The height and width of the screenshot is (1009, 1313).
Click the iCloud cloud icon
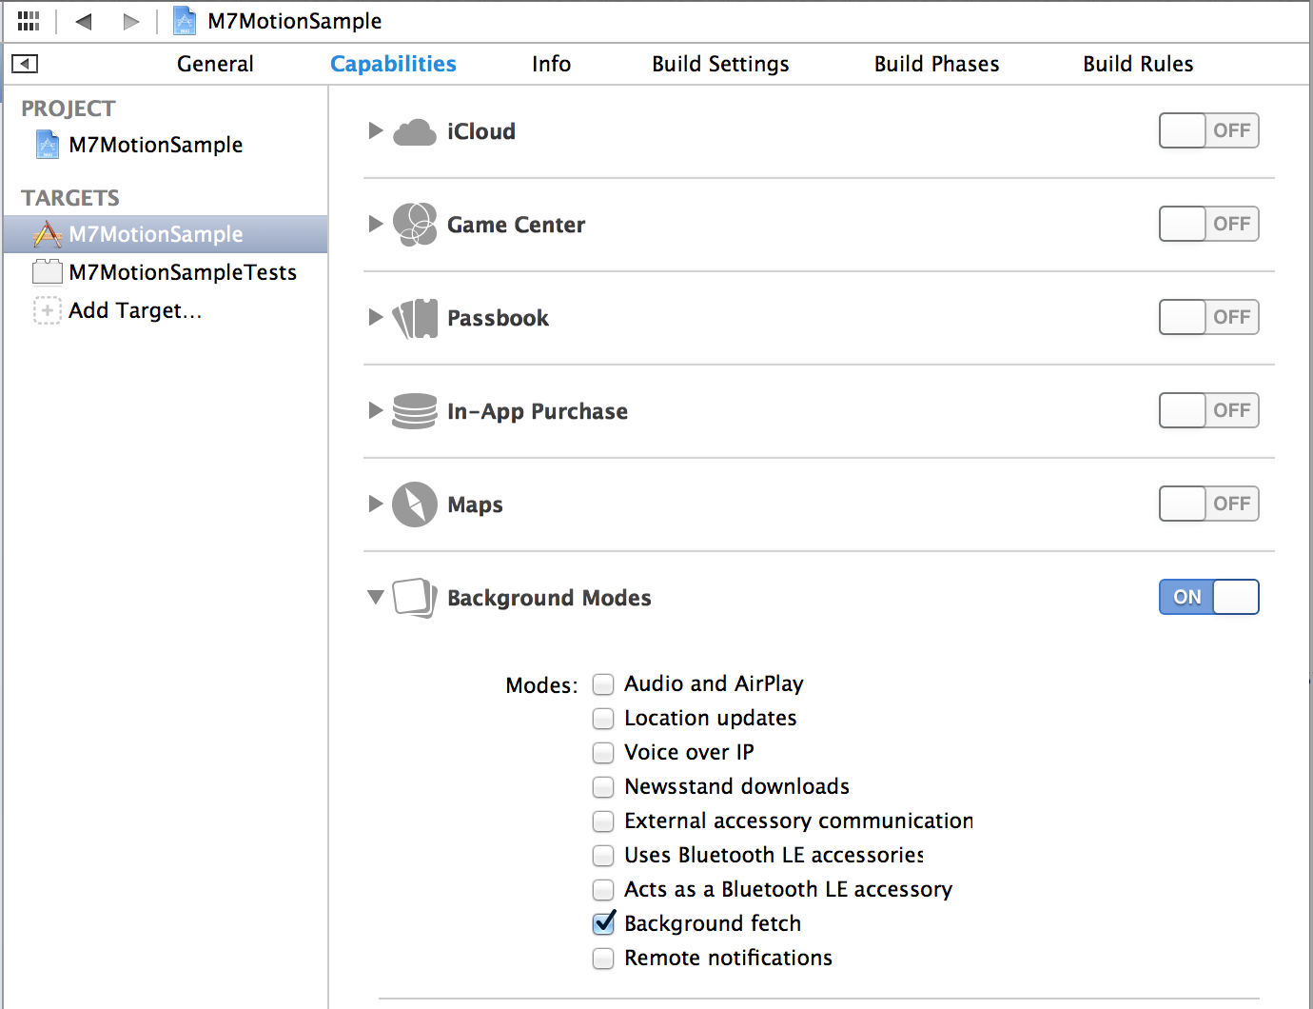click(415, 131)
